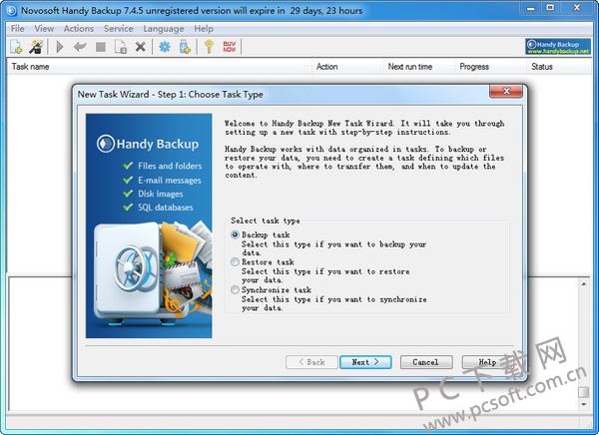Click the application icon in title bar
The height and width of the screenshot is (435, 599).
(11, 11)
